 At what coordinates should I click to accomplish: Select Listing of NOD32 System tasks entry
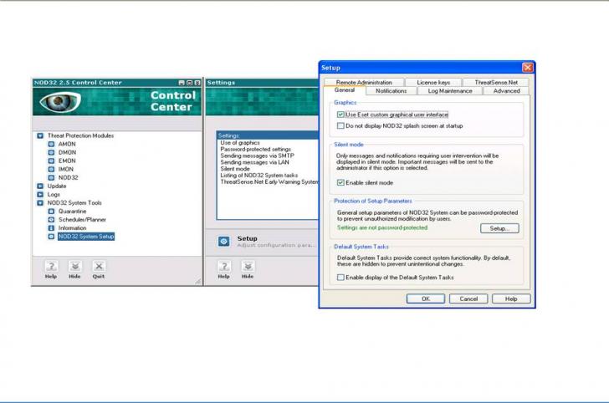click(259, 176)
